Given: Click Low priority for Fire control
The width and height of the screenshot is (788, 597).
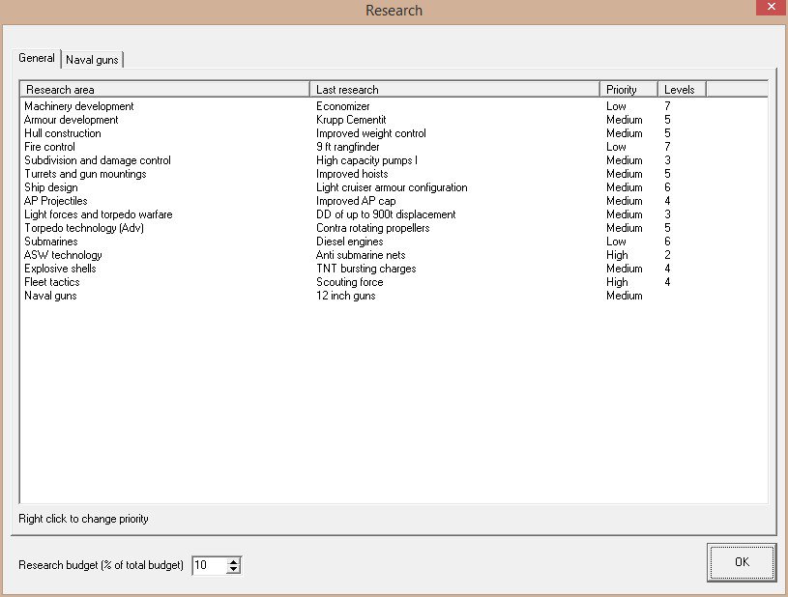Looking at the screenshot, I should pyautogui.click(x=616, y=147).
